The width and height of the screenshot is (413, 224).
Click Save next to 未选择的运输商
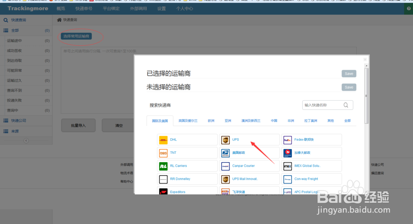coord(349,87)
